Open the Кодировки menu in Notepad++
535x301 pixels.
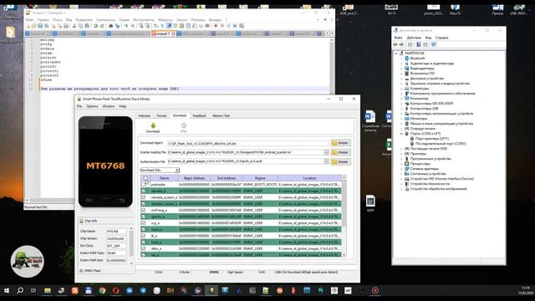click(84, 20)
